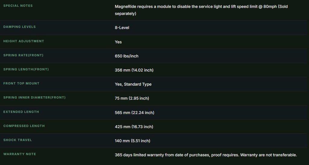This screenshot has width=309, height=165.
Task: Click the 650 lbs/inch value
Action: (x=126, y=56)
